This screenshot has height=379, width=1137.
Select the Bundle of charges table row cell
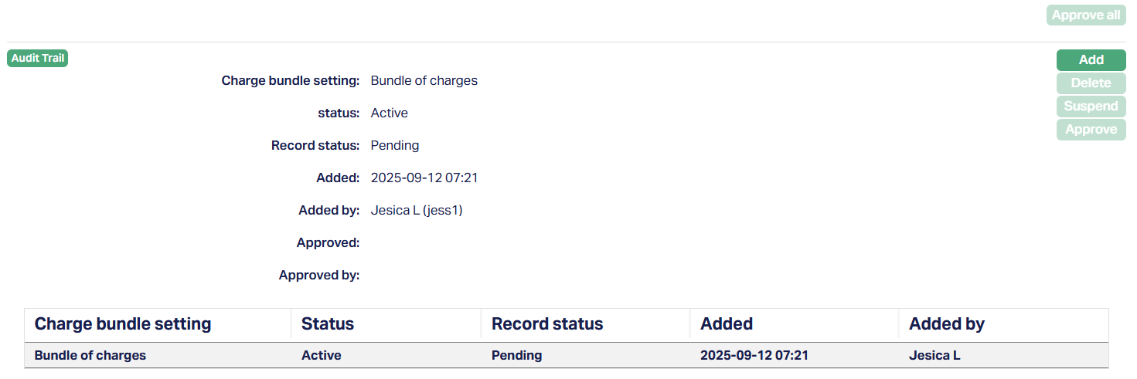click(90, 356)
